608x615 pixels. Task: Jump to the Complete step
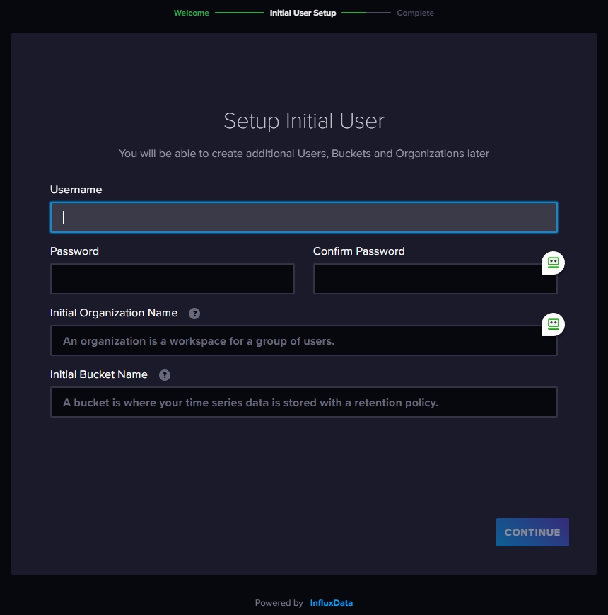tap(415, 13)
